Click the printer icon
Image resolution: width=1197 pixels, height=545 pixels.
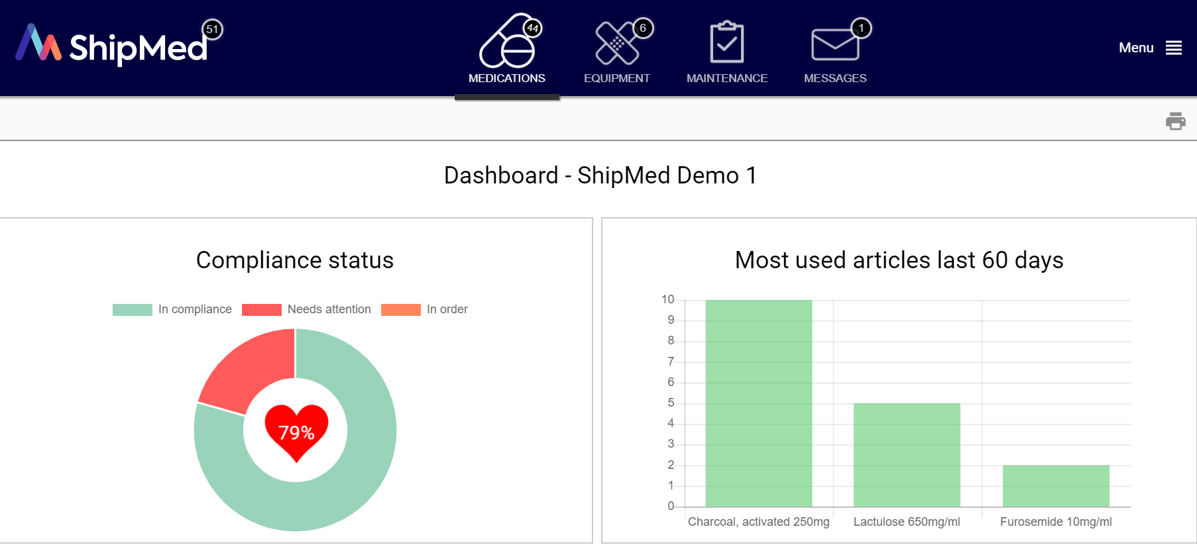point(1175,121)
